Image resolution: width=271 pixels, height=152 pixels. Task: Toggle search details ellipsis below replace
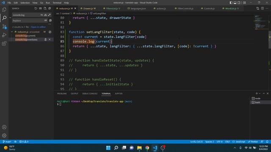(50, 24)
